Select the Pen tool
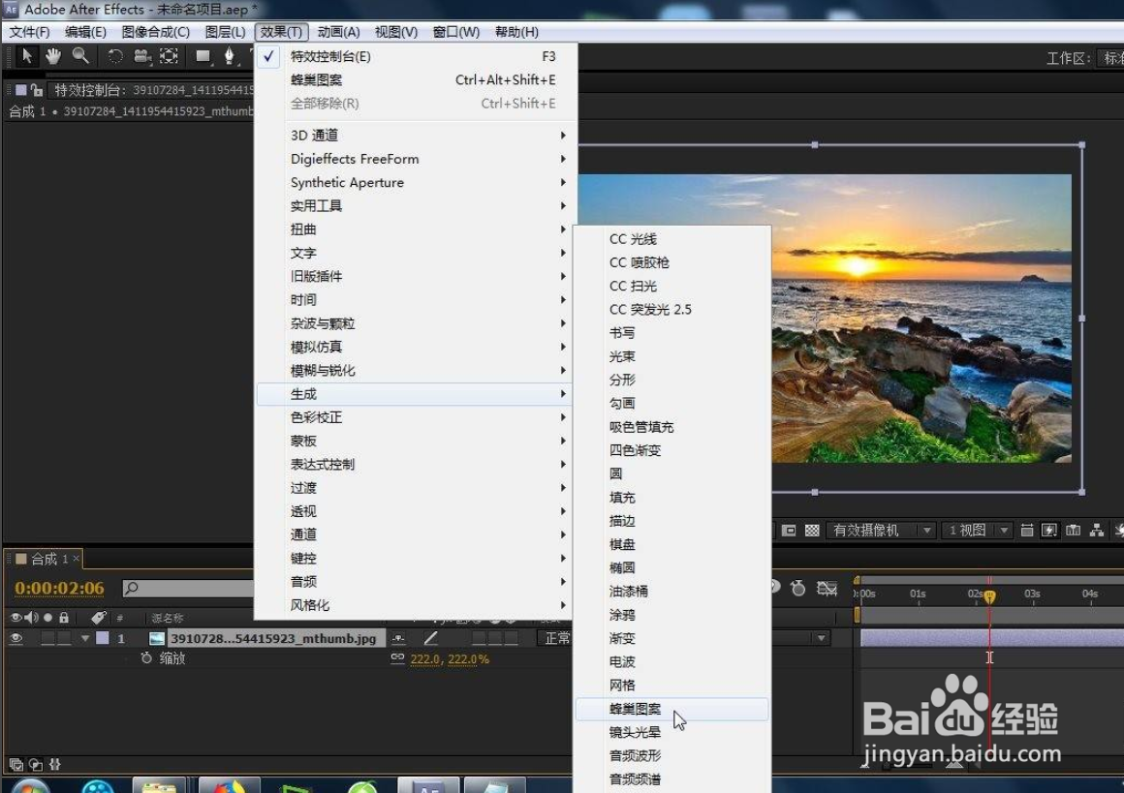This screenshot has width=1124, height=793. pos(229,56)
